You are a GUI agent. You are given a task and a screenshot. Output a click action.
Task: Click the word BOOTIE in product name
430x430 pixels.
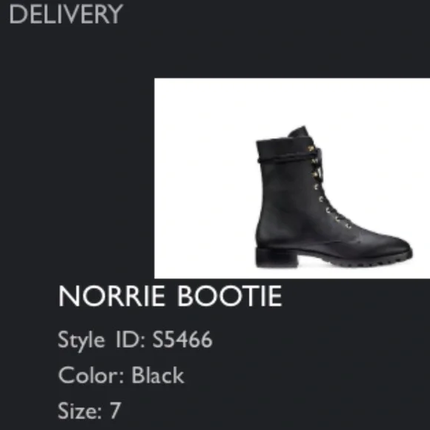point(230,296)
